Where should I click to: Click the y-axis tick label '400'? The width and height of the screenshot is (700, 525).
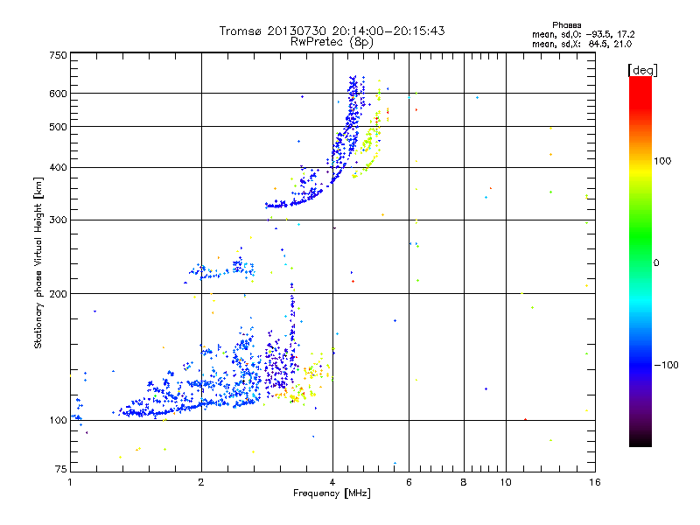click(x=58, y=168)
